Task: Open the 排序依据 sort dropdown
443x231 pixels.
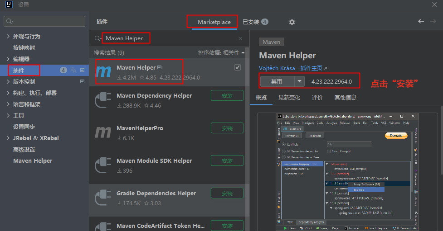Action: click(221, 53)
